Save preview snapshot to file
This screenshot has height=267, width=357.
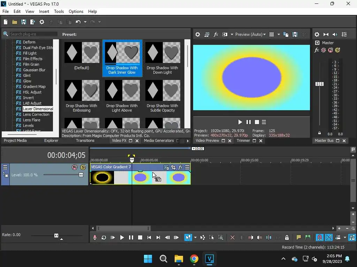point(295,34)
